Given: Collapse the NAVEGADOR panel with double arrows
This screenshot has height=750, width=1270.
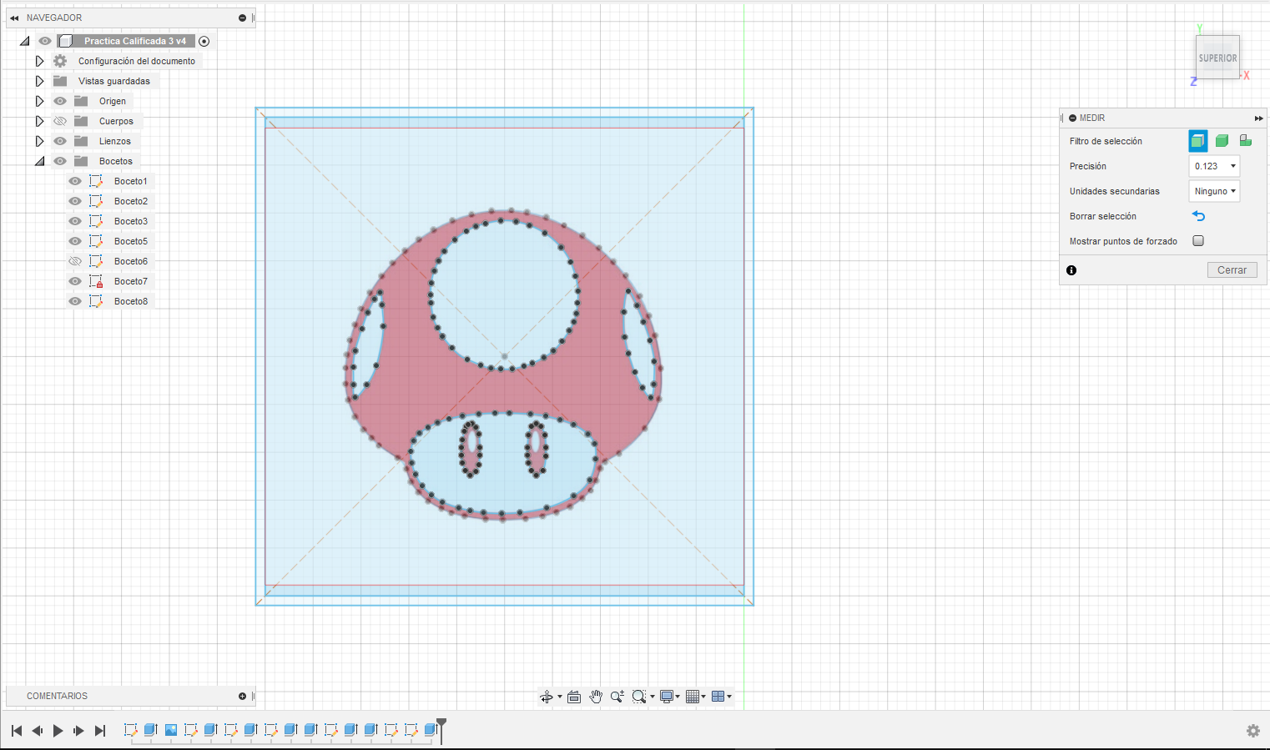Looking at the screenshot, I should coord(14,18).
